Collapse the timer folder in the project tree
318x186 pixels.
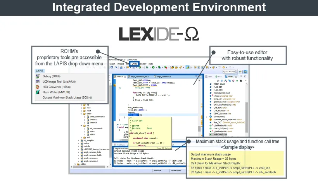point(81,114)
